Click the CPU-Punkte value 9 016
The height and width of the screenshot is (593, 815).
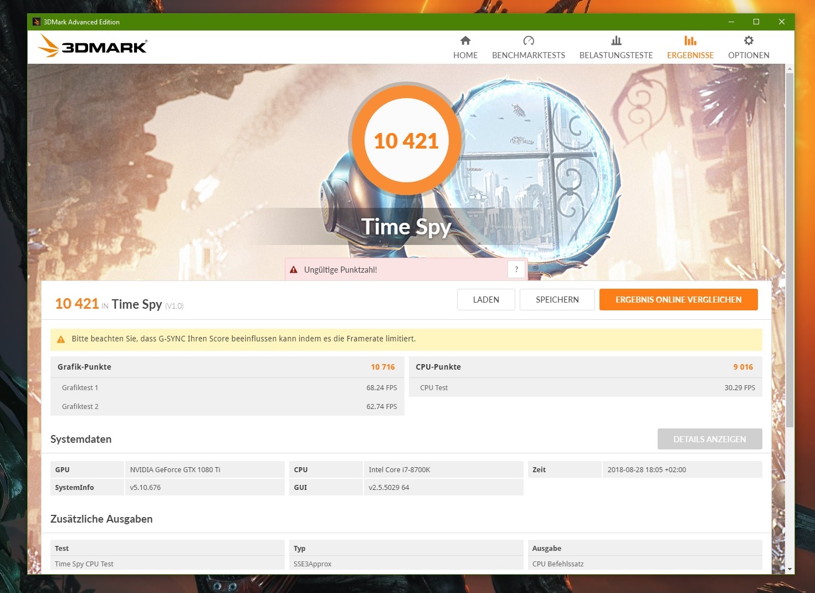pyautogui.click(x=743, y=367)
